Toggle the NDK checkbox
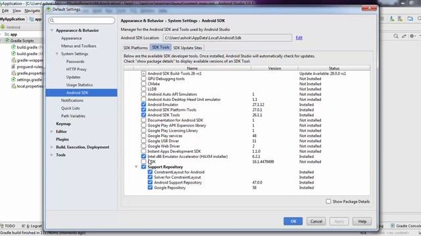This screenshot has height=236, width=421. coord(143,162)
